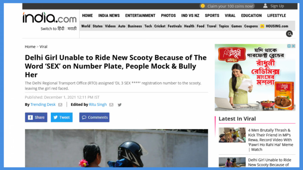Open the ENTERTAINMENT menu
Screen dimensions: 303x170
point(140,16)
